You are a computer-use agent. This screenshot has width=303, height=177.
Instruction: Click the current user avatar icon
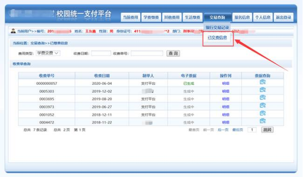13,31
